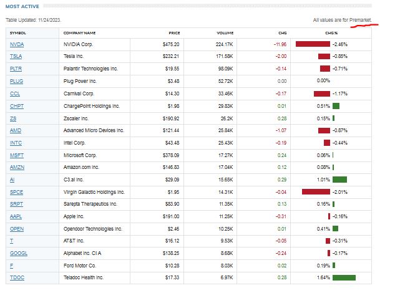Click the Symbol column header
395x293 pixels.
point(18,32)
